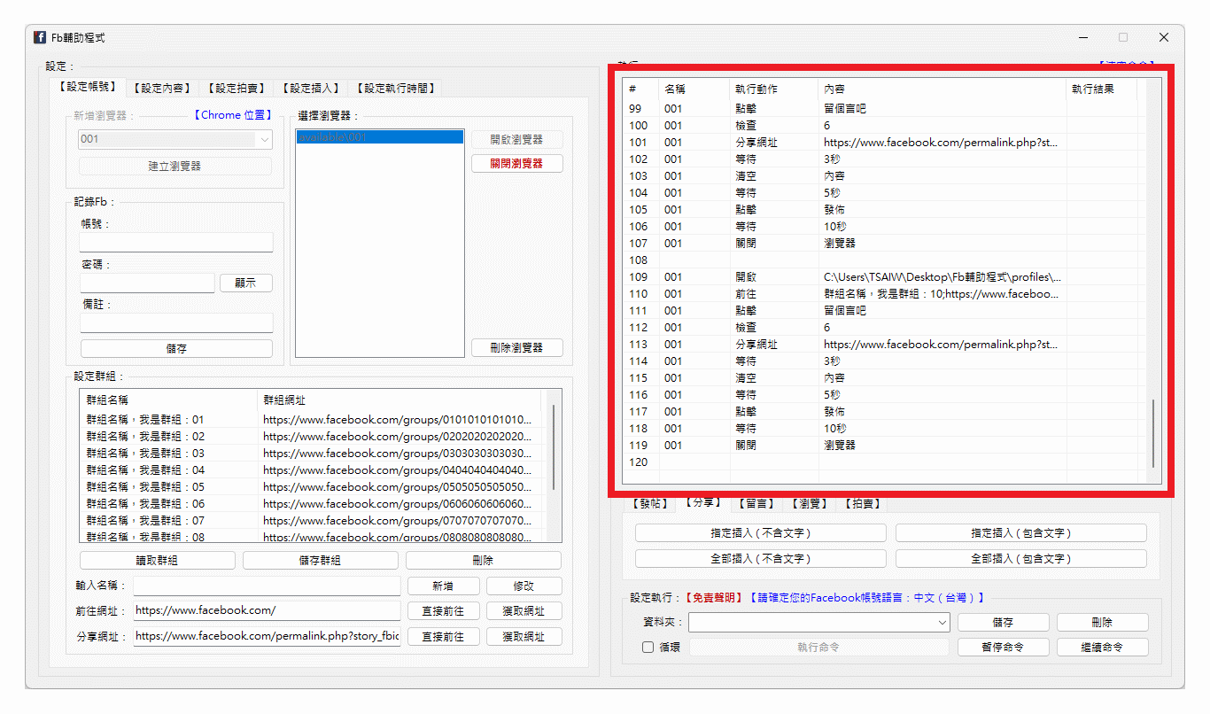The width and height of the screenshot is (1210, 714).
Task: Open the 【設定插入】 tab
Action: (310, 88)
